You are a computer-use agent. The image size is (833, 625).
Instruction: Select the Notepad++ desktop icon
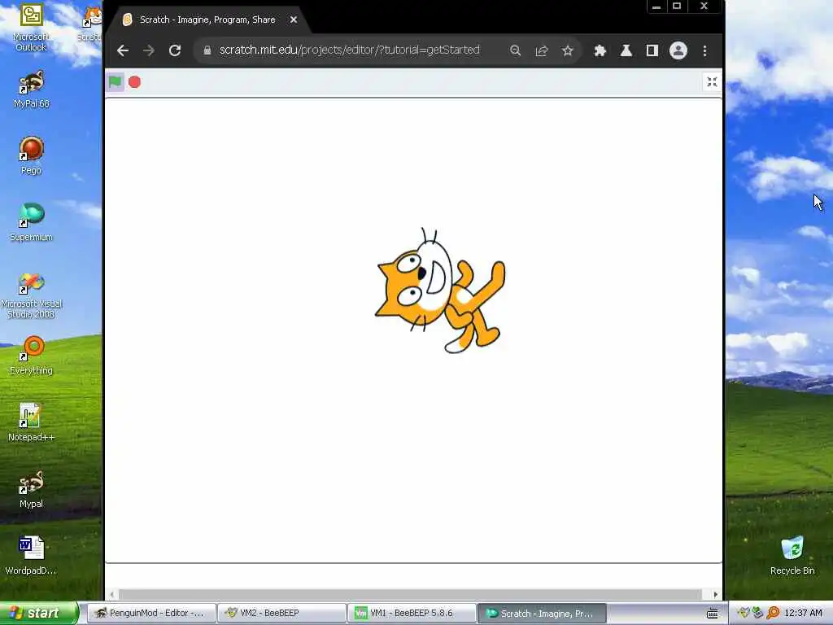32,422
